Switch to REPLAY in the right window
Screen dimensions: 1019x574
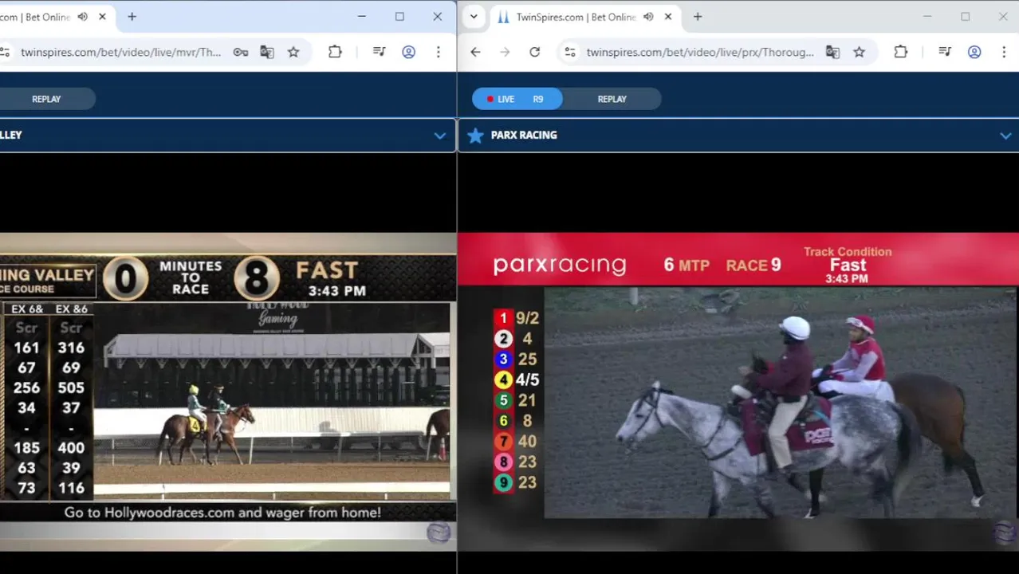coord(612,99)
